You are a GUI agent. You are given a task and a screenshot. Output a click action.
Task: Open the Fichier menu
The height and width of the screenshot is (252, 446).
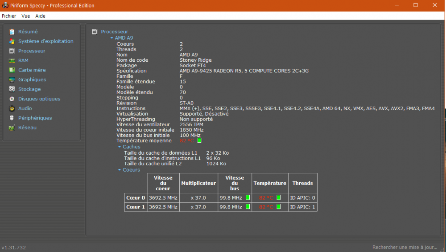coord(9,16)
